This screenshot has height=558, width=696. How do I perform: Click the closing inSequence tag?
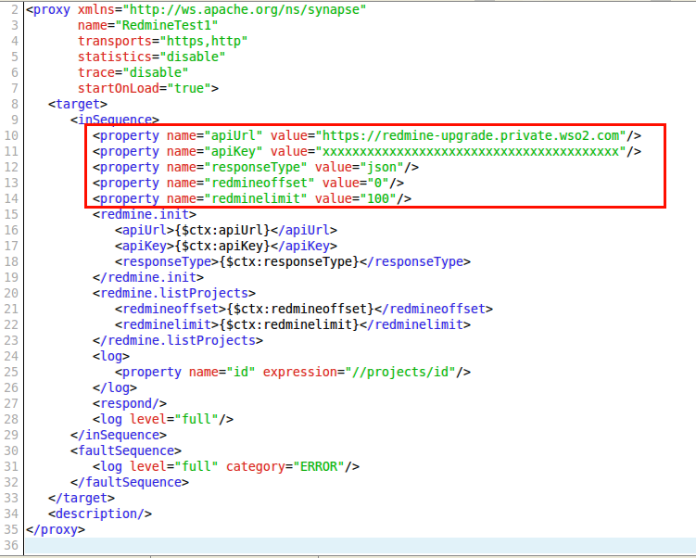(x=119, y=435)
